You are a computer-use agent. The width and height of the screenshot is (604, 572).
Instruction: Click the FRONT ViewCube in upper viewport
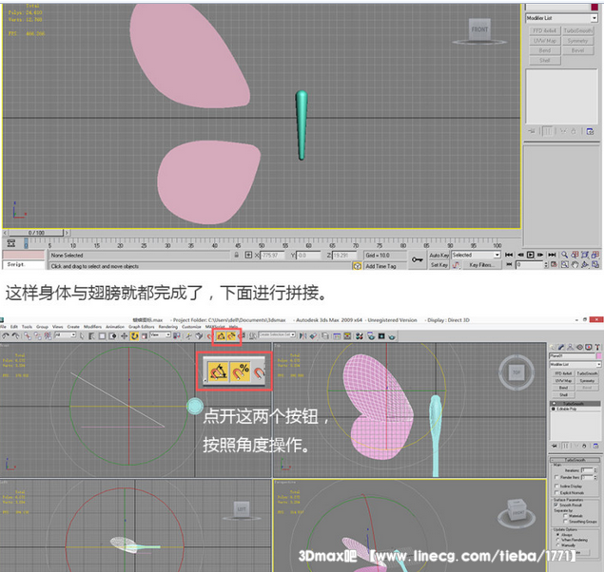(x=479, y=29)
